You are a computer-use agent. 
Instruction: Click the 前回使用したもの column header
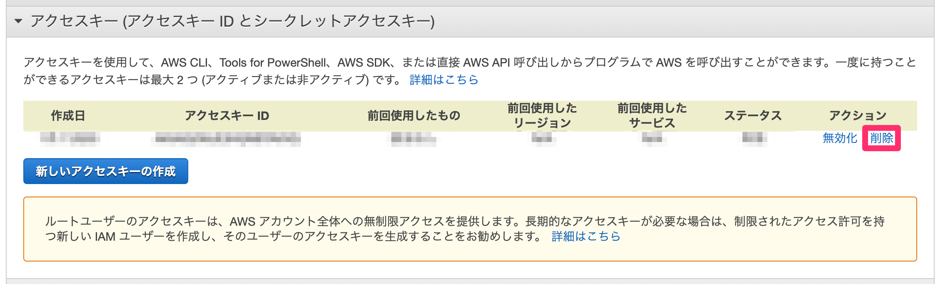(414, 116)
